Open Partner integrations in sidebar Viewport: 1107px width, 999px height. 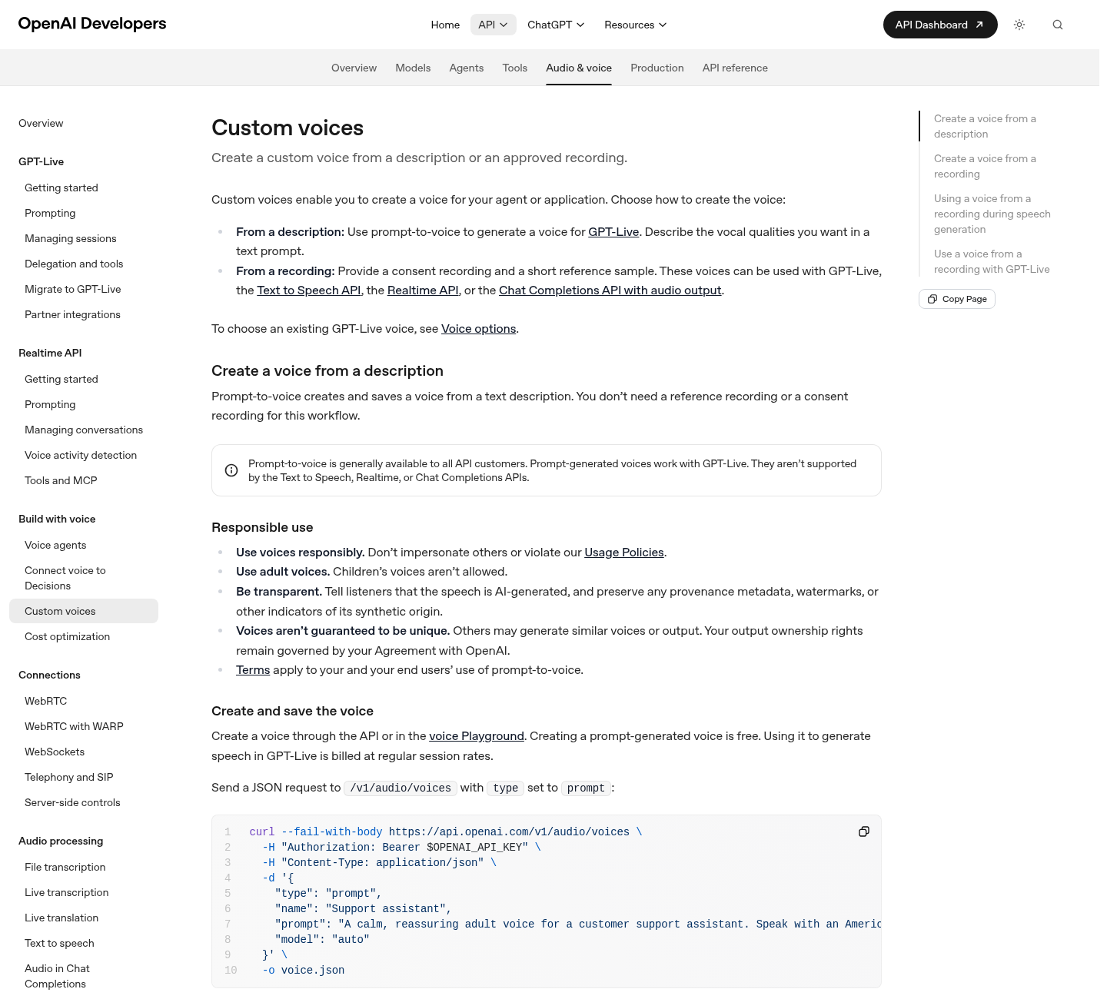[x=72, y=314]
